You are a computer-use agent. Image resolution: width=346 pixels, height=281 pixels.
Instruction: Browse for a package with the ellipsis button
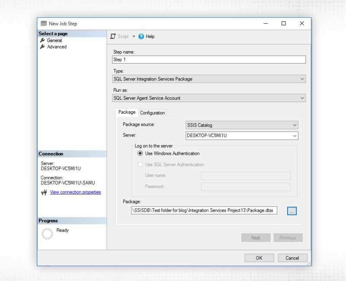[x=292, y=211]
